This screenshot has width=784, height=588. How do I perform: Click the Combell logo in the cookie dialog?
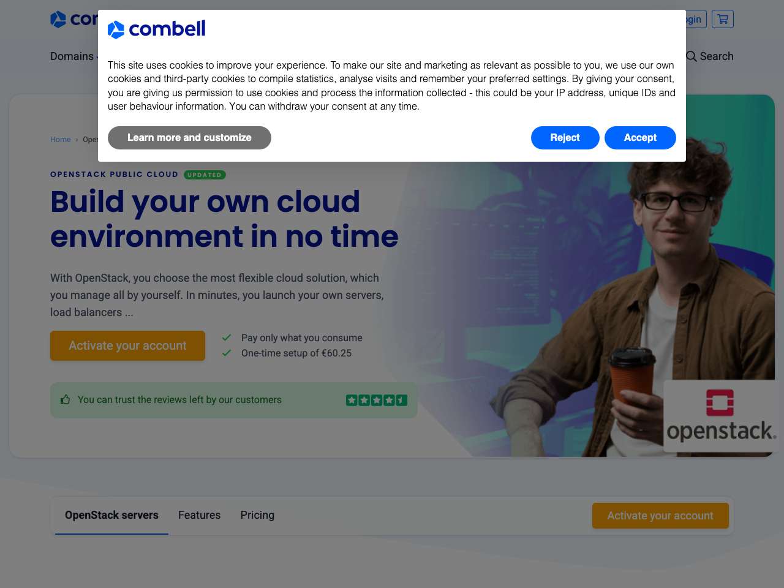[x=156, y=29]
